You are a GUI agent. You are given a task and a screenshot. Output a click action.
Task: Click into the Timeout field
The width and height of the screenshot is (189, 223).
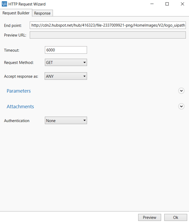click(66, 50)
